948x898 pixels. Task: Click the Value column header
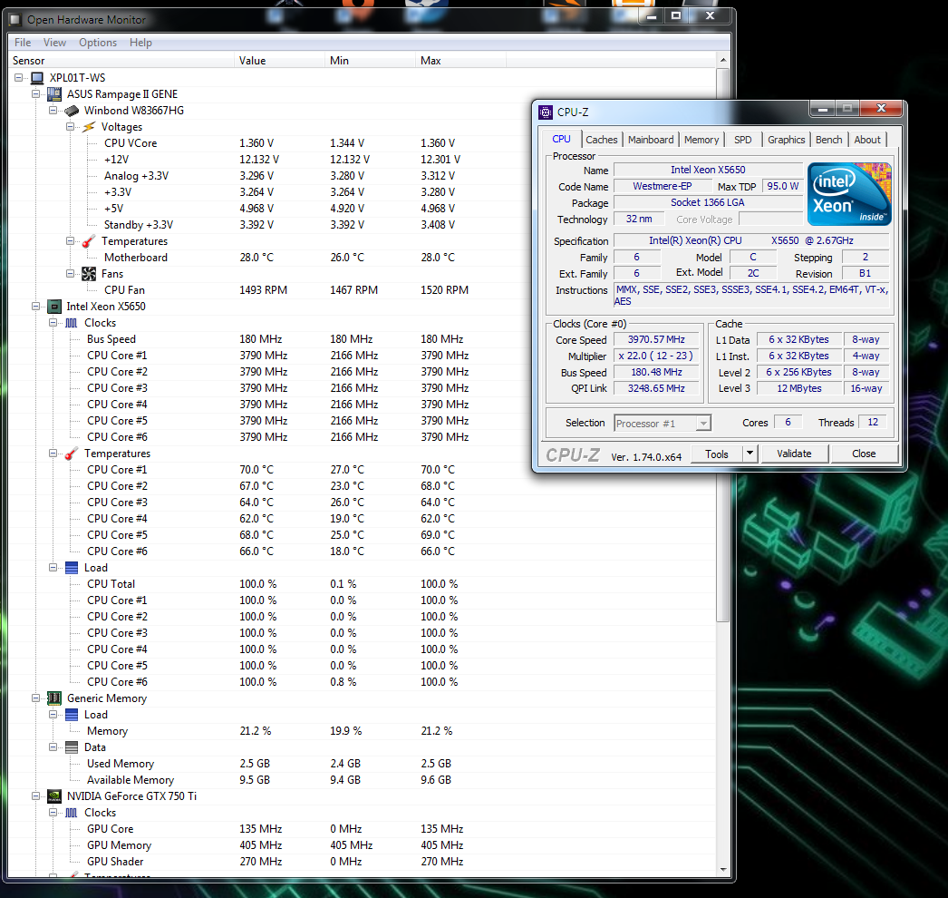click(x=279, y=61)
